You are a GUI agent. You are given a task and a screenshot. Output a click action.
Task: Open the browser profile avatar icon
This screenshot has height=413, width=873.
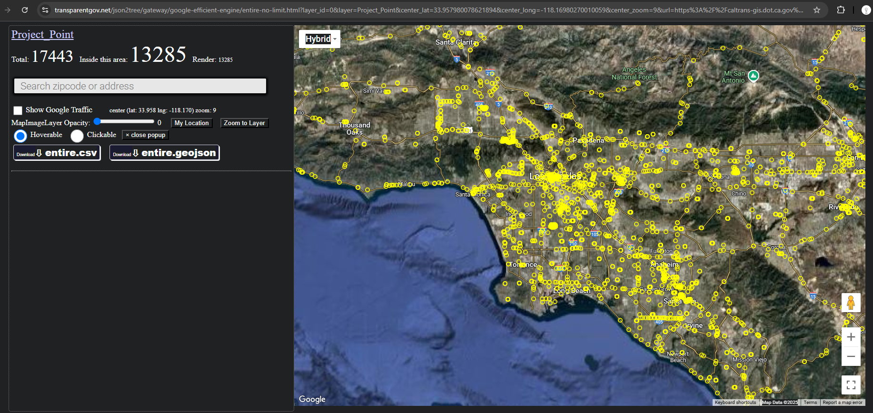tap(866, 10)
